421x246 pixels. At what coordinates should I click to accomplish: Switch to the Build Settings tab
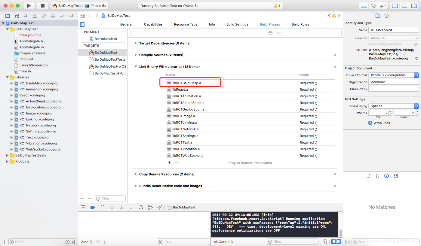click(237, 24)
